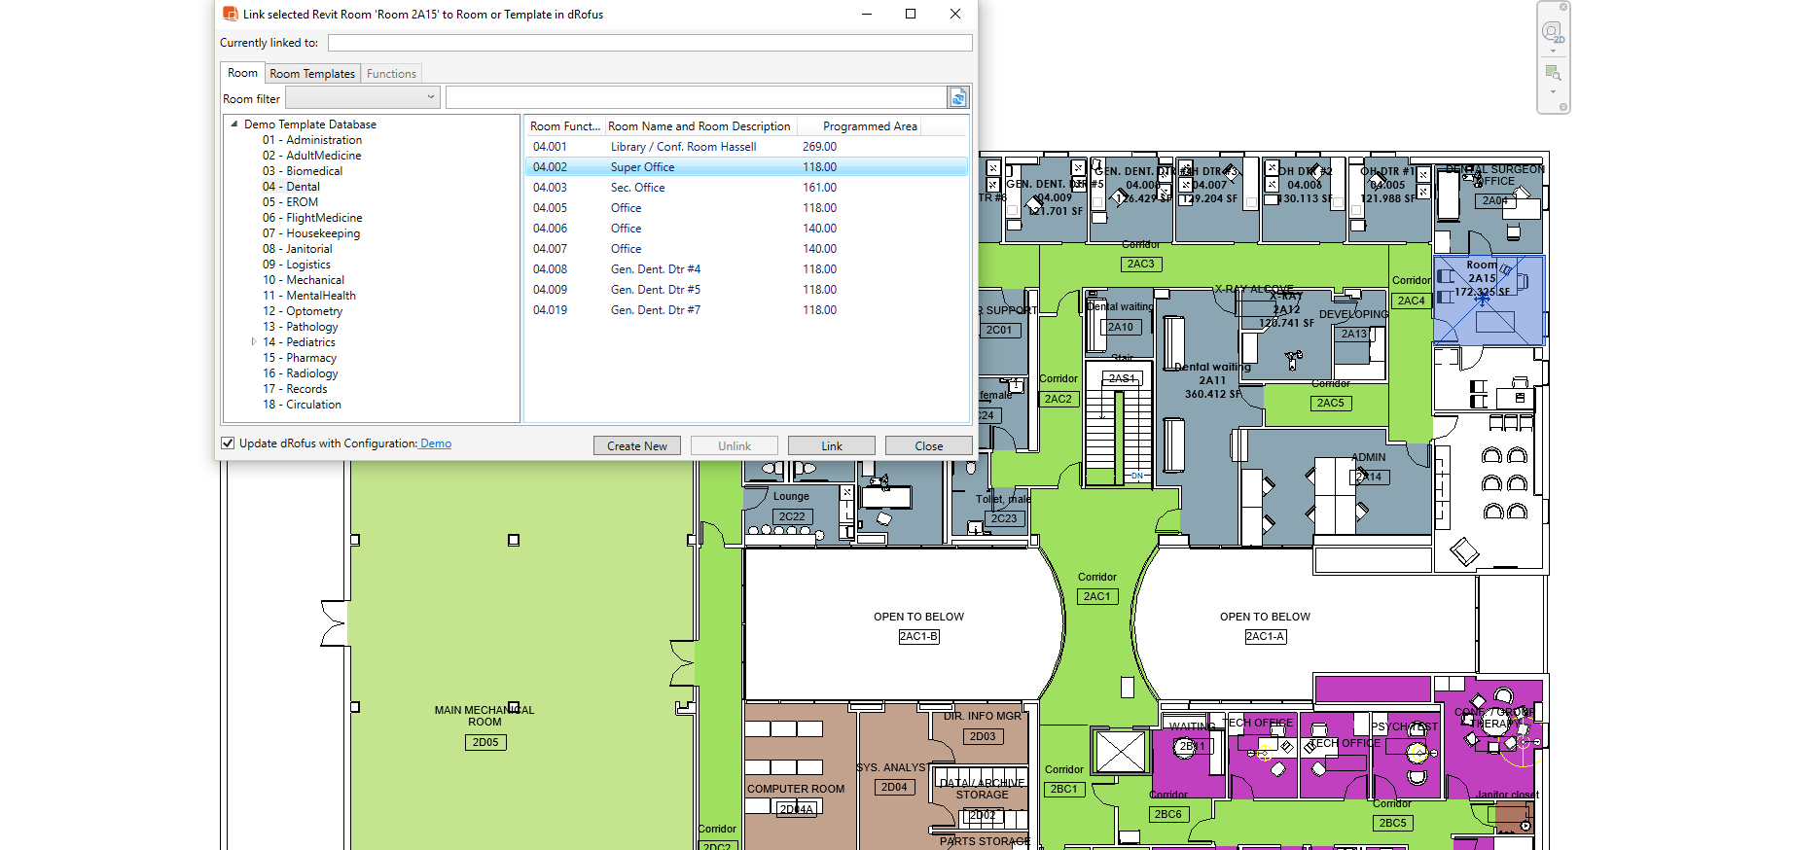
Task: Select 11 - MentalHealth in the tree
Action: [308, 296]
